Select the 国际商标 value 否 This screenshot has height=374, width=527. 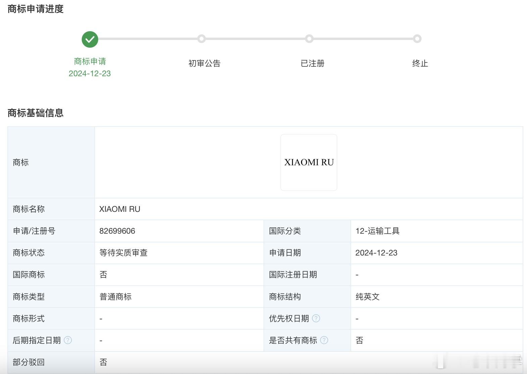[x=103, y=275]
